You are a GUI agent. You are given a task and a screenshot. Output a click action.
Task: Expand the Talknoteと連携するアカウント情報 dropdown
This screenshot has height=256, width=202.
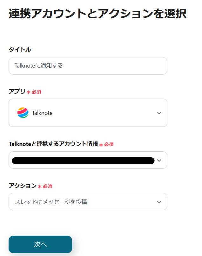pos(88,160)
